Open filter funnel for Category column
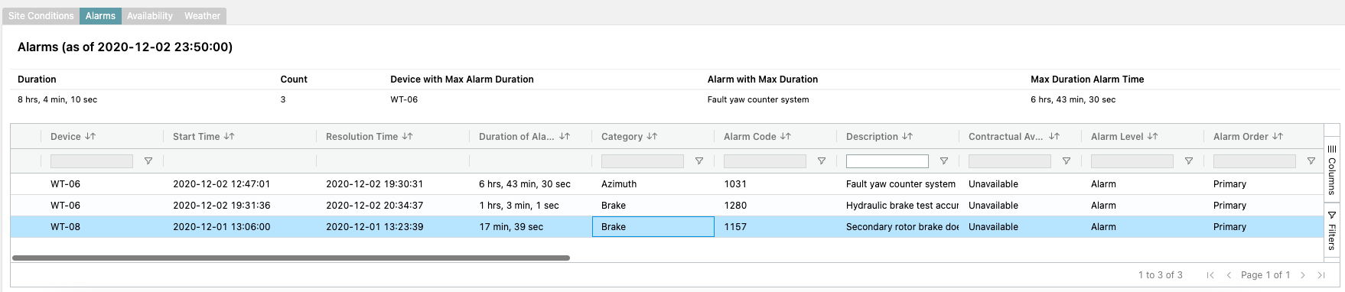The height and width of the screenshot is (292, 1345). pos(699,161)
